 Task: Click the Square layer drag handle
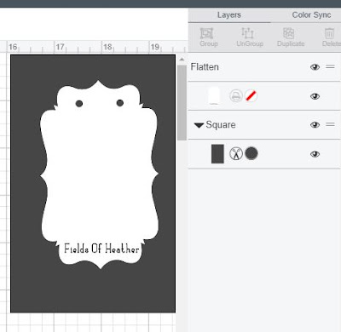[330, 124]
